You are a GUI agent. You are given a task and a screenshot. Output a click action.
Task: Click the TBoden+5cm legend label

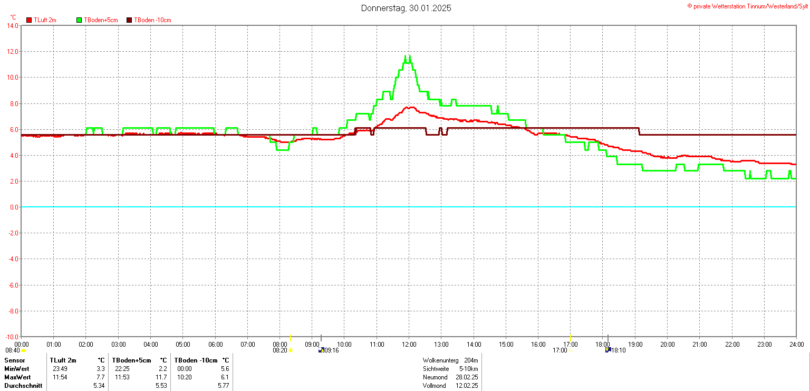pyautogui.click(x=100, y=20)
